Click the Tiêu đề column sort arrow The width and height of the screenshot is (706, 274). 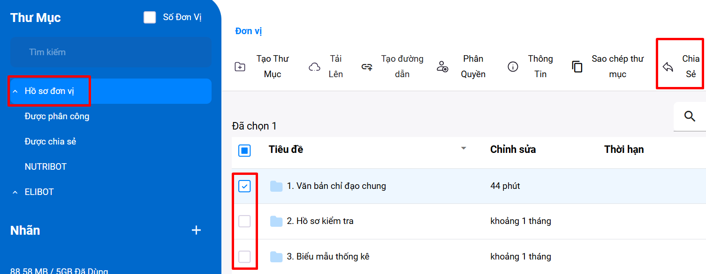(463, 148)
